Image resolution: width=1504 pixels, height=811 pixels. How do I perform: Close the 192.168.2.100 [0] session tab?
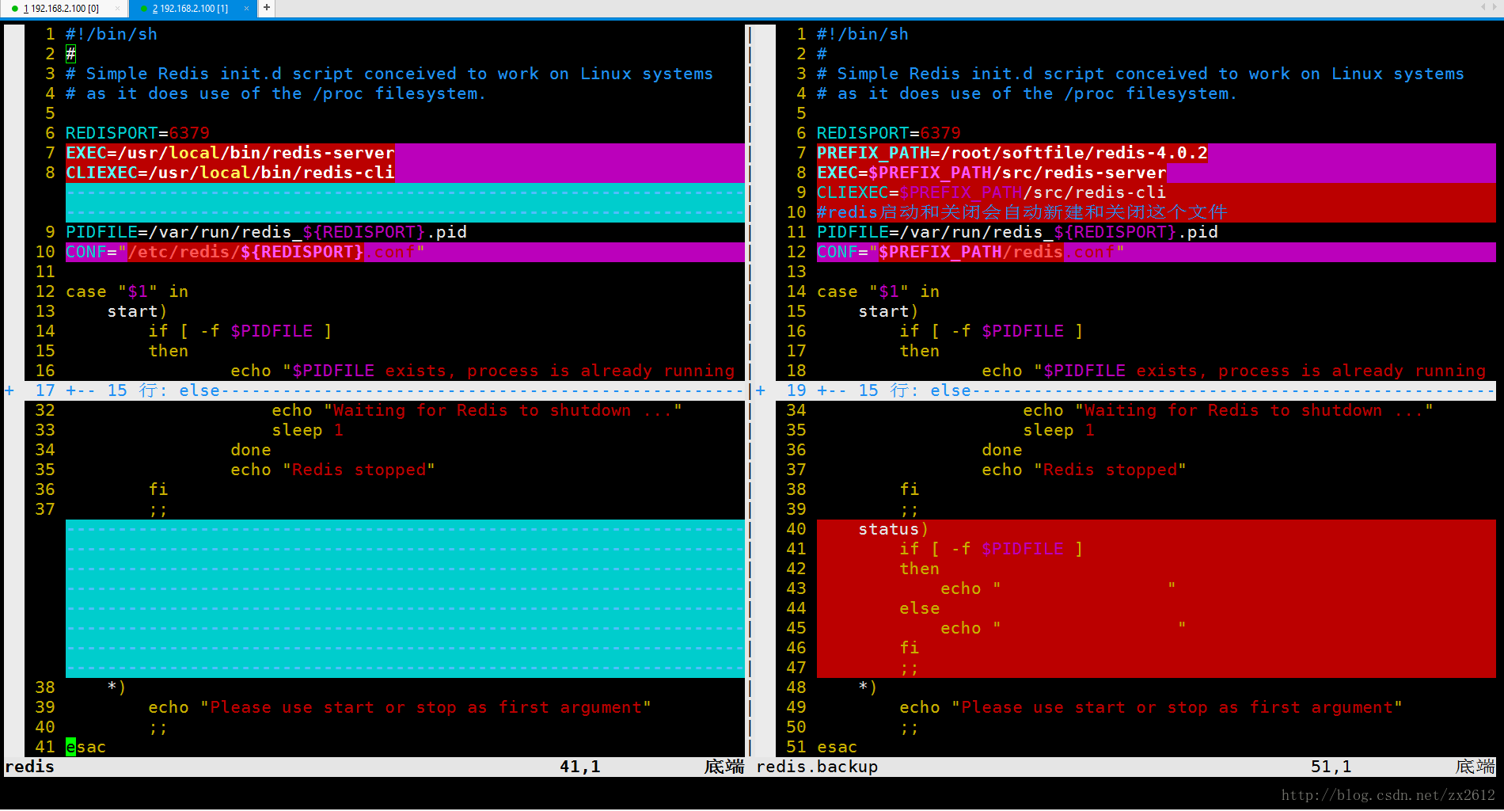(x=118, y=9)
